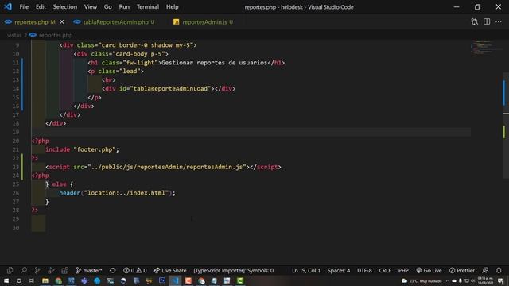Click the editor vertical scrollbar
Image resolution: width=509 pixels, height=286 pixels.
tap(506, 125)
